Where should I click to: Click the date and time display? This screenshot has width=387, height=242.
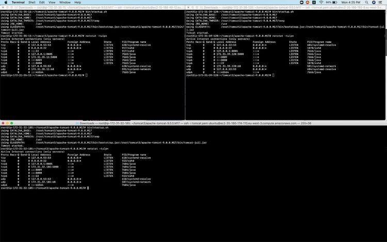tap(351, 2)
